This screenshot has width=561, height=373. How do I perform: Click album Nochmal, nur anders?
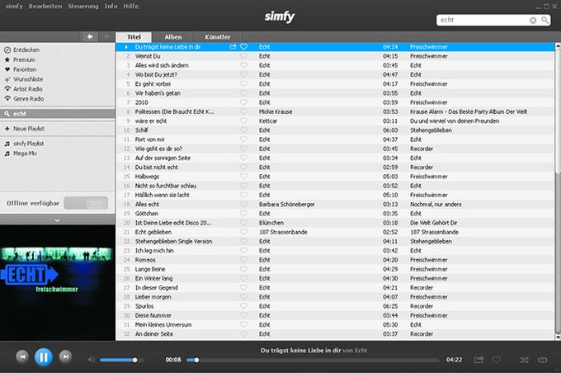tap(436, 205)
